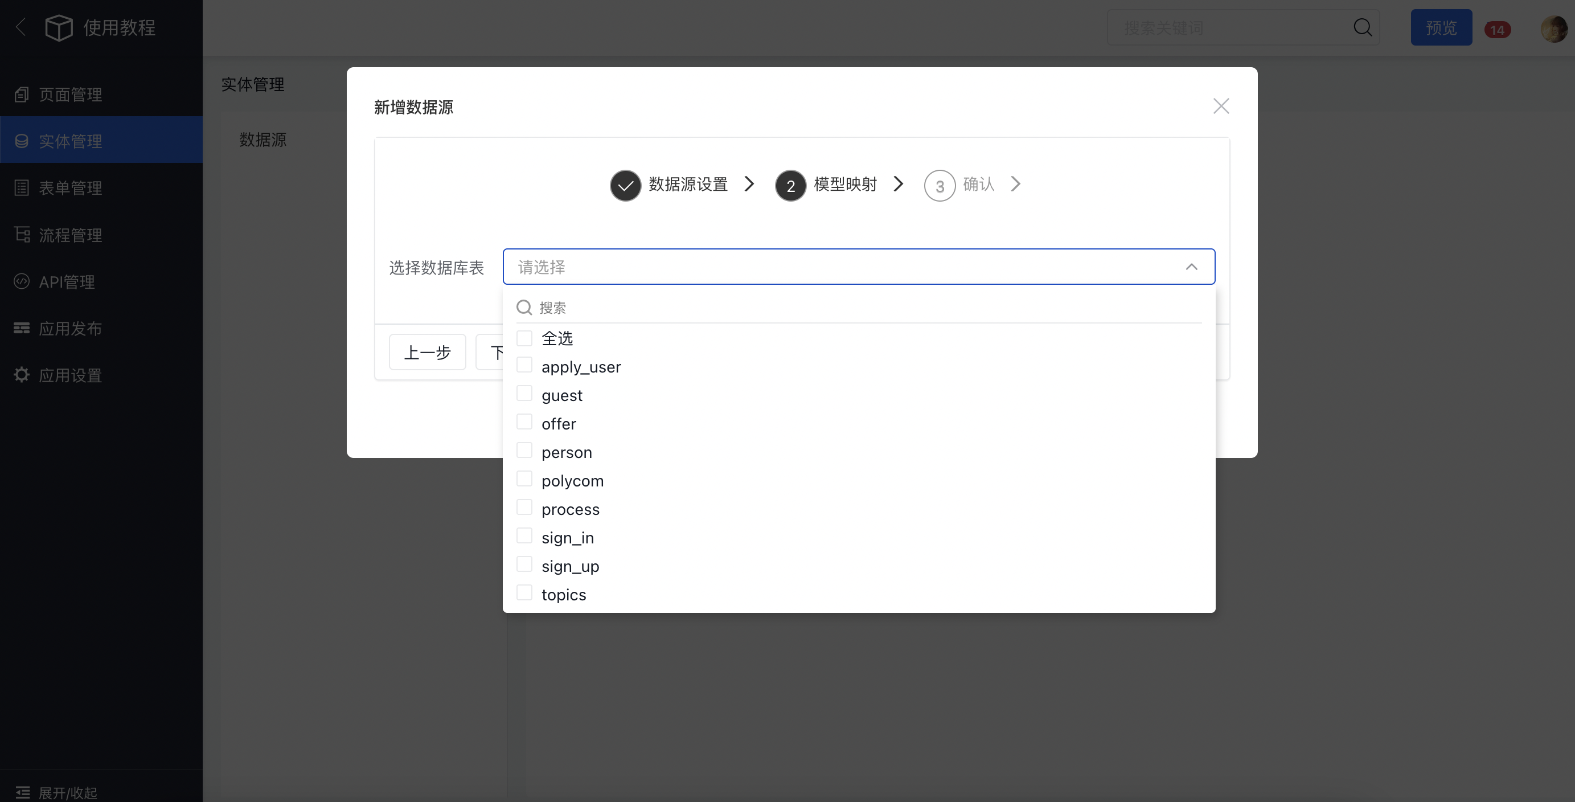Open 表单管理 menu item
The height and width of the screenshot is (802, 1575).
pyautogui.click(x=101, y=188)
